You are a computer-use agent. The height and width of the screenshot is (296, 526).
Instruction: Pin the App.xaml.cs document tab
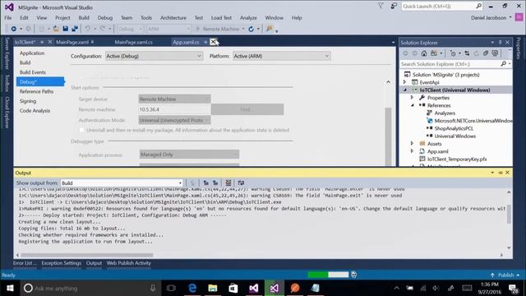(x=205, y=42)
